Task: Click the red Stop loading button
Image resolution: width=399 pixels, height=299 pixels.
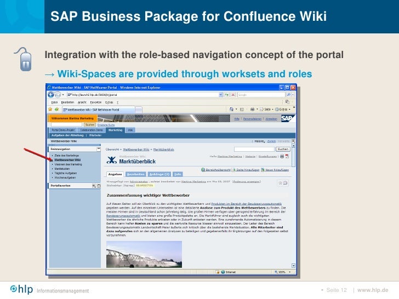Action: click(x=233, y=95)
